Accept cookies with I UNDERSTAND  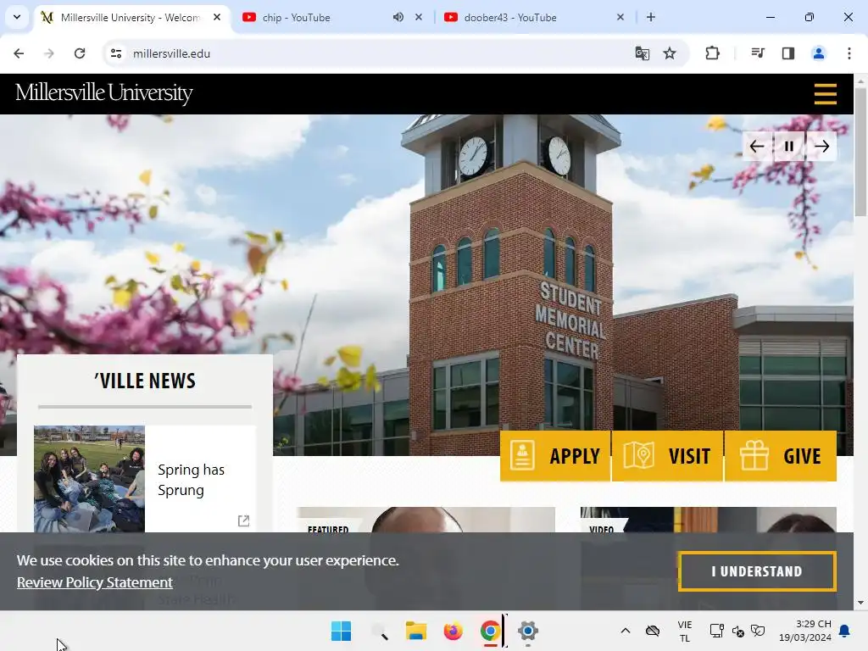[x=757, y=571]
